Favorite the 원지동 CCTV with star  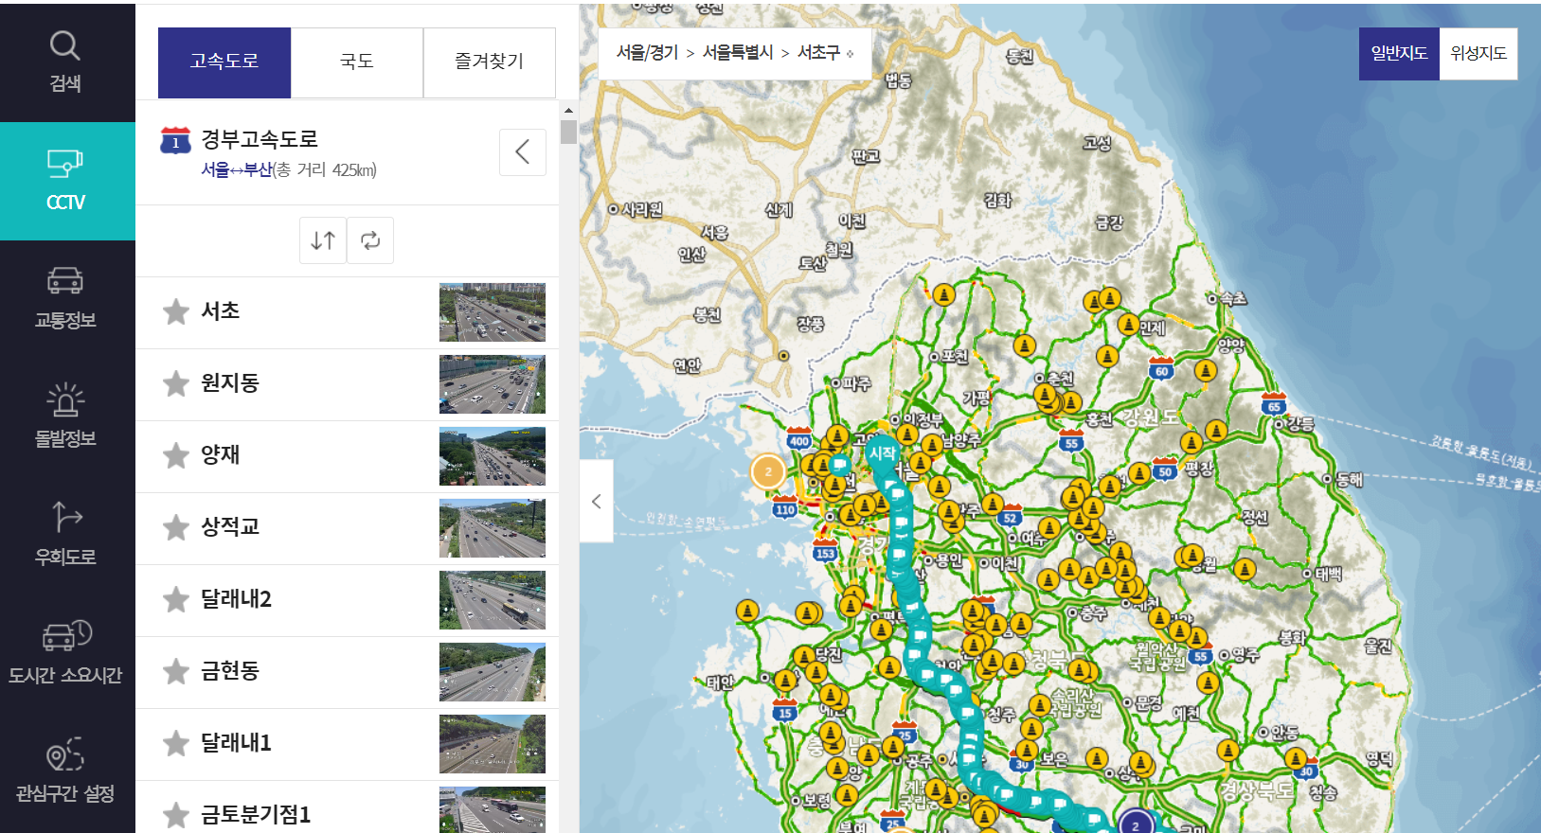click(x=176, y=383)
